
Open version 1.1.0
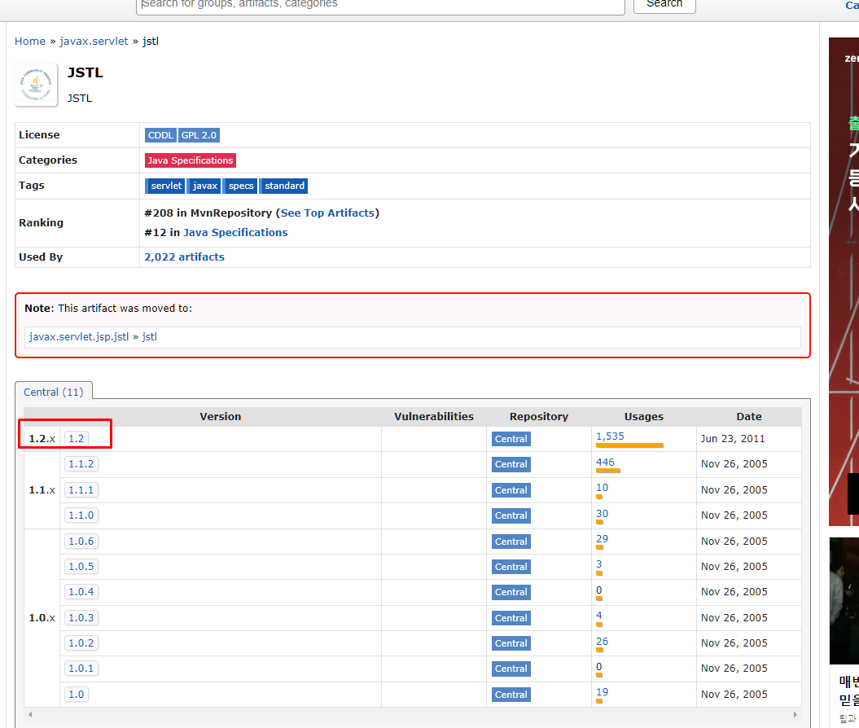tap(81, 515)
